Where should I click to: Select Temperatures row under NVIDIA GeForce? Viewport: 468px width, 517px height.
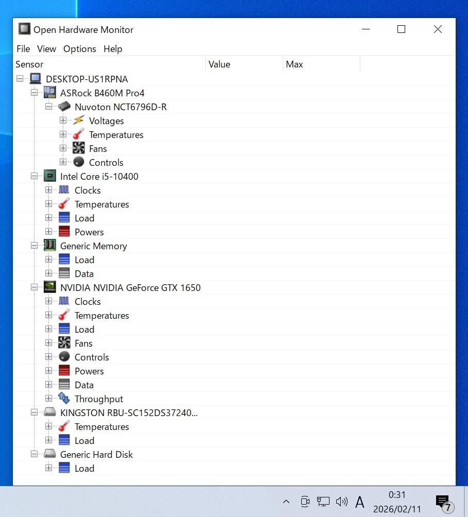tap(234, 315)
